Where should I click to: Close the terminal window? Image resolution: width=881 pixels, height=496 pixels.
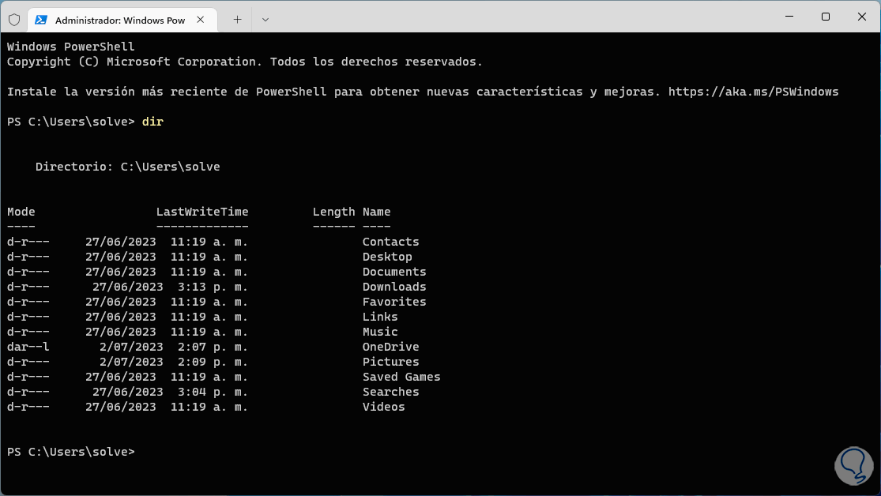(862, 17)
